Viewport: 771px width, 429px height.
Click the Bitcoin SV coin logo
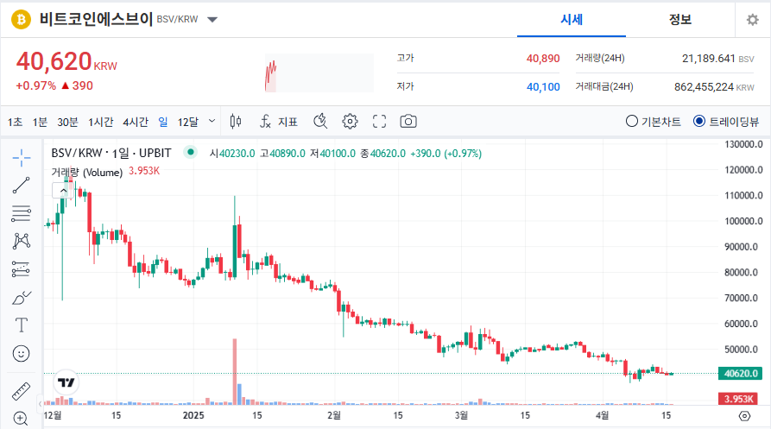[21, 20]
